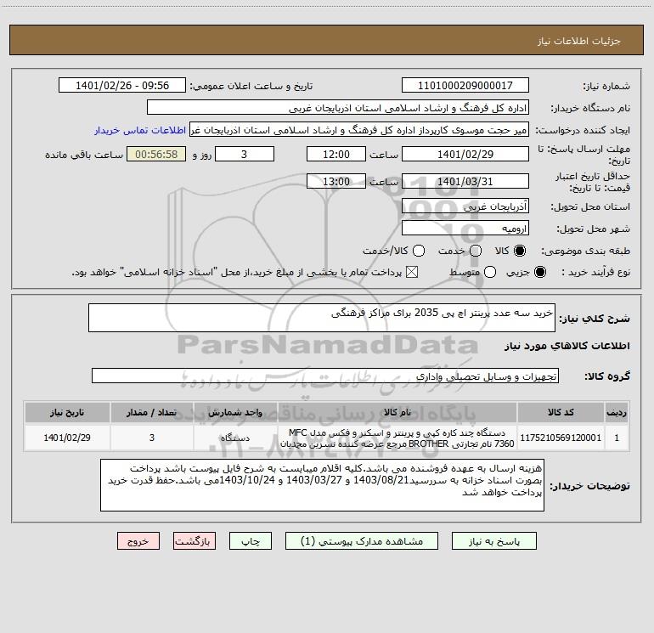654x633 pixels.
Task: Select the خدمت radio button
Action: click(476, 251)
